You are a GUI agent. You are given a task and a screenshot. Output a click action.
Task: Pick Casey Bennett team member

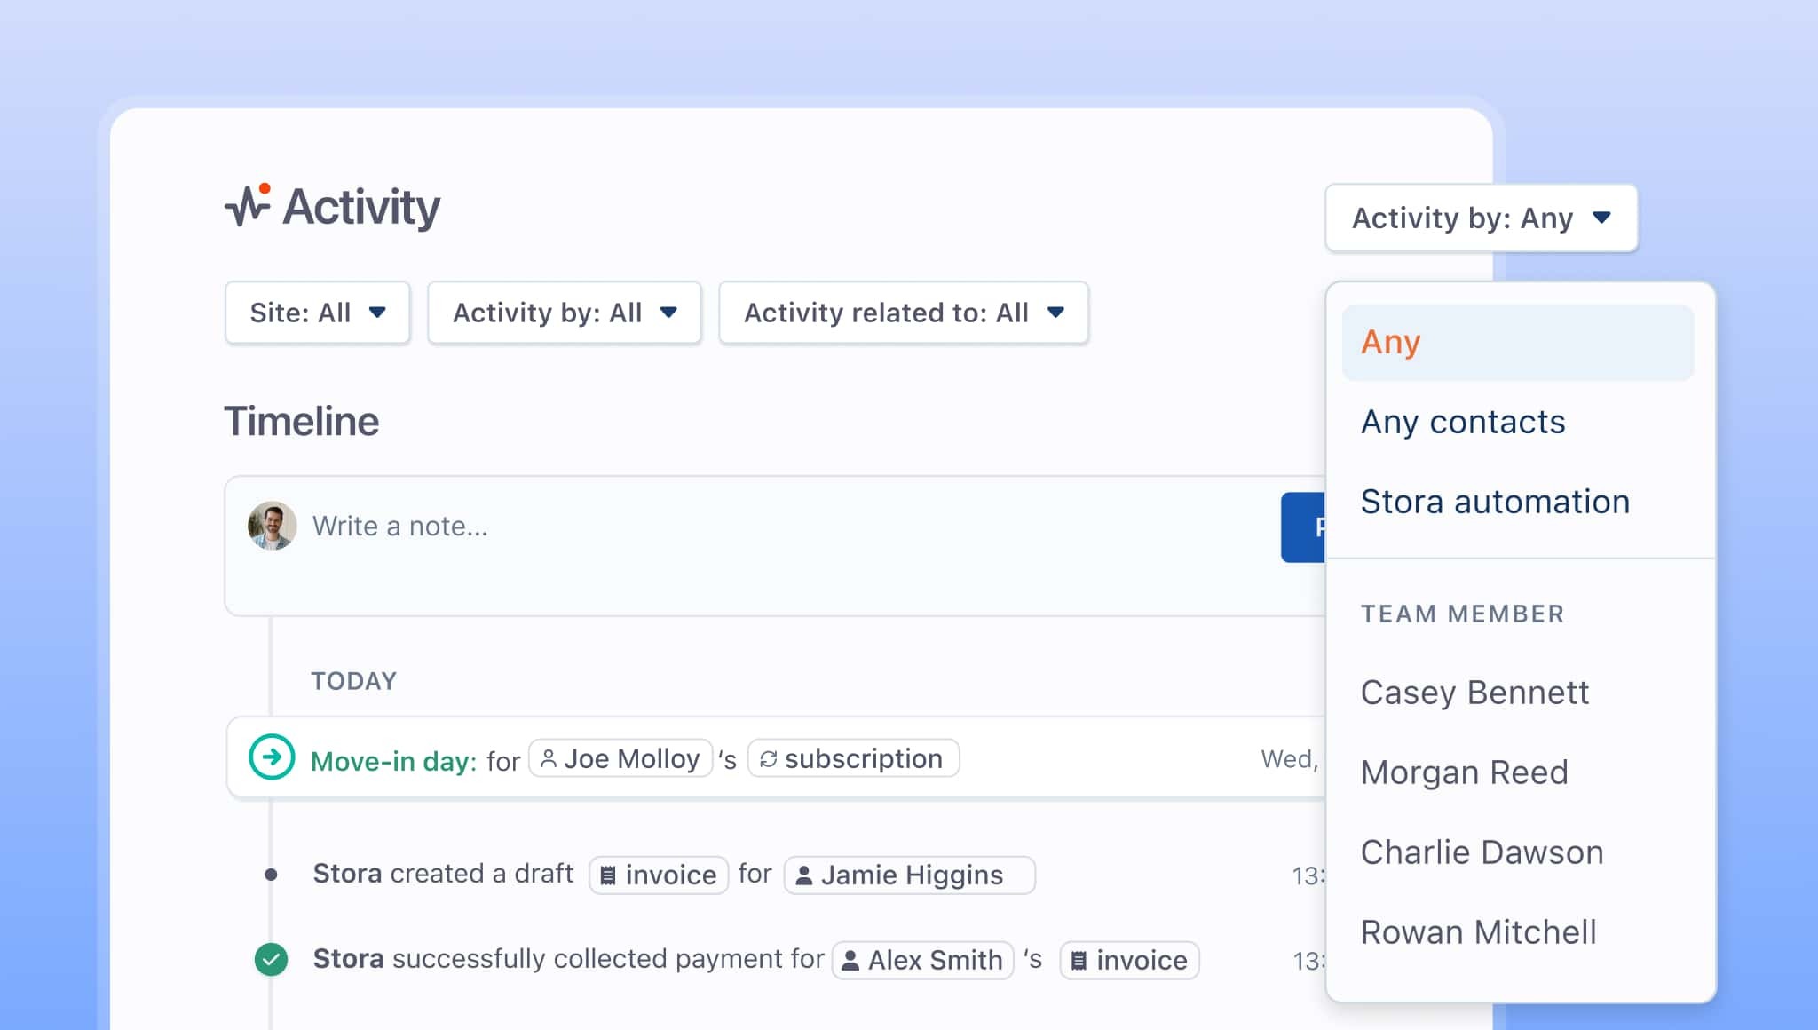(x=1474, y=693)
